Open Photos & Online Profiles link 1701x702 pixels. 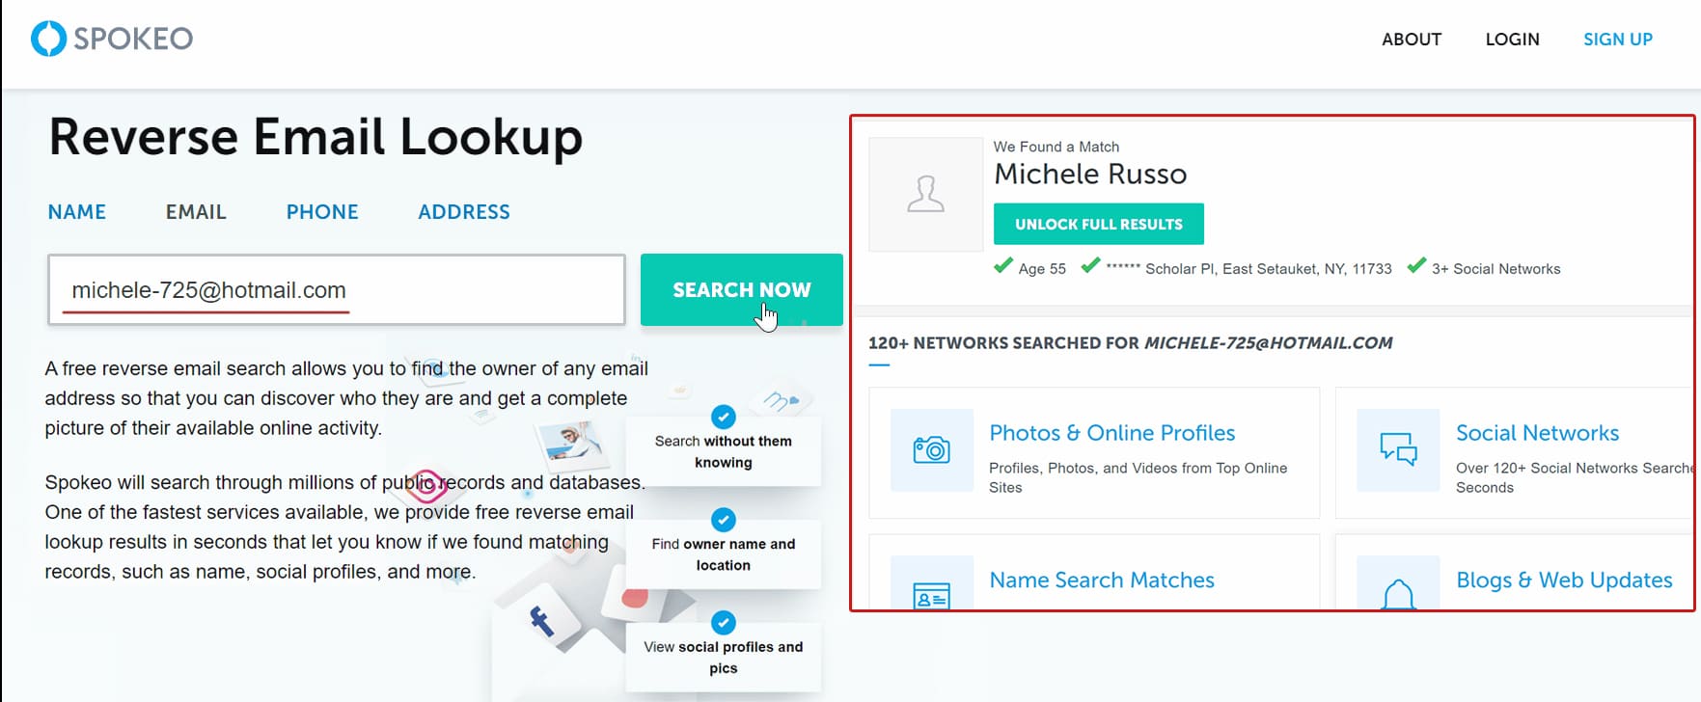pyautogui.click(x=1111, y=433)
